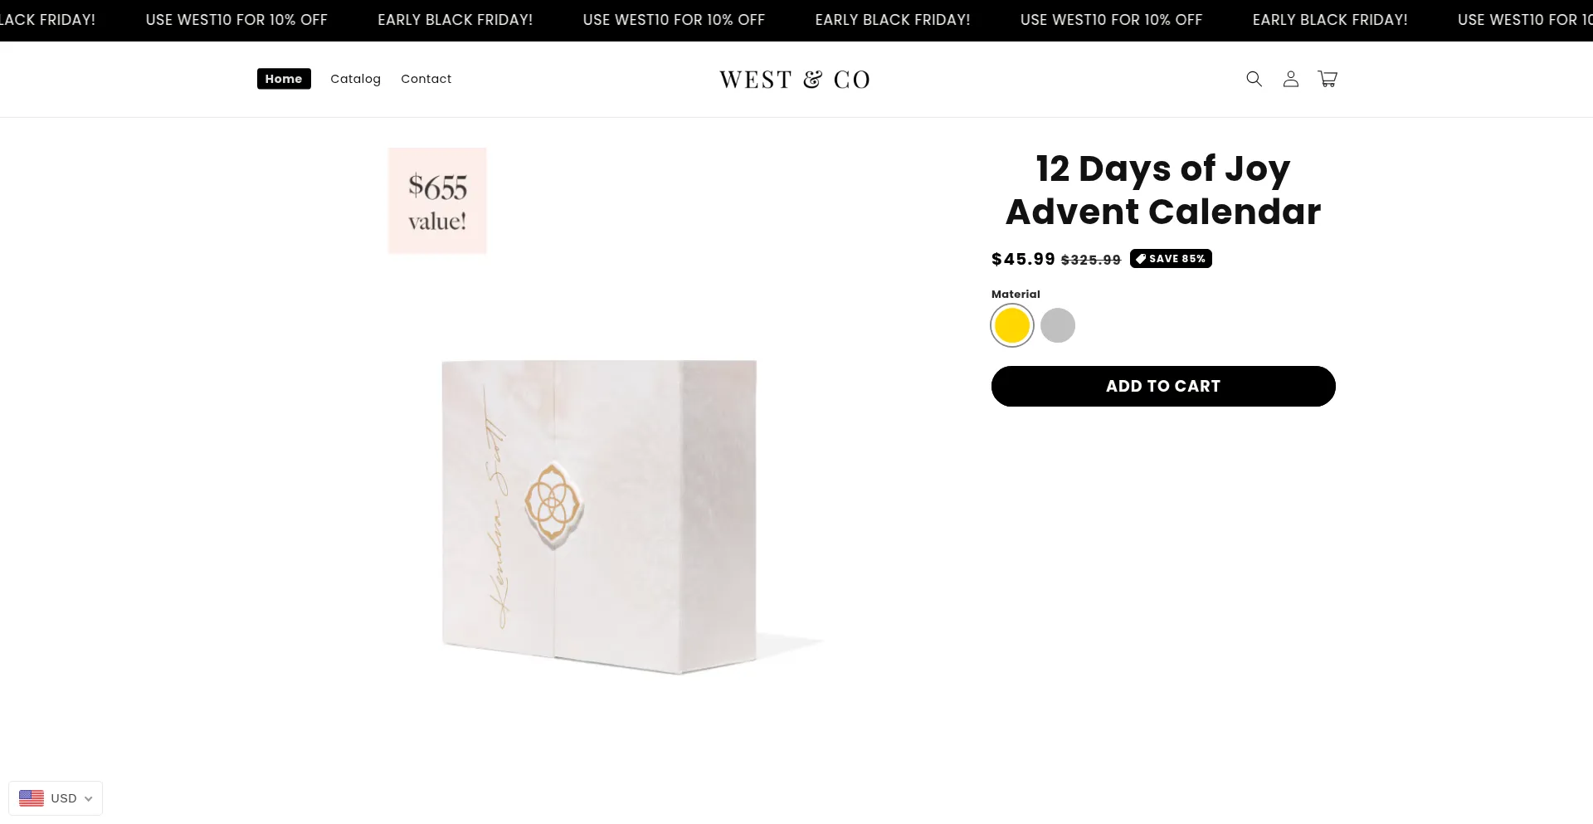Click the Material option label

tap(1016, 294)
